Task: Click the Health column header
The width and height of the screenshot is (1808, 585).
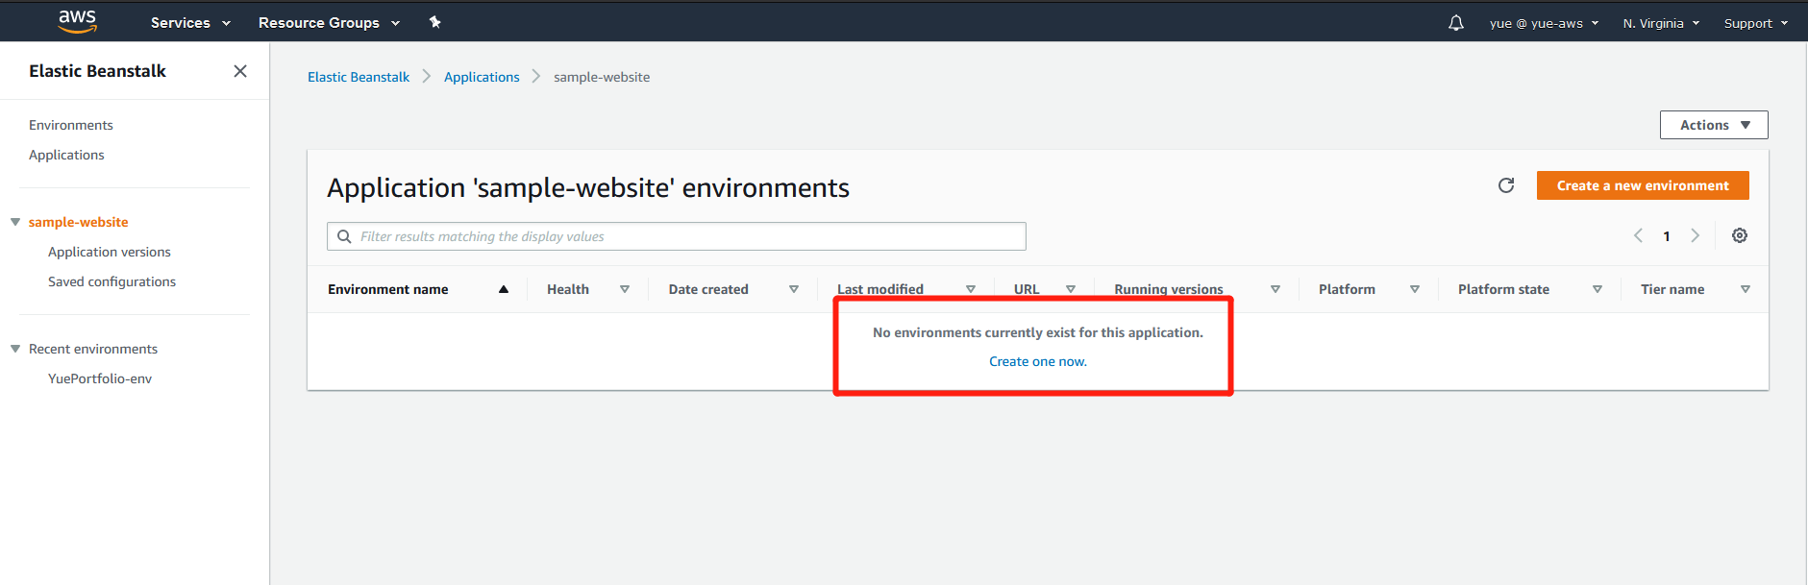Action: click(568, 289)
